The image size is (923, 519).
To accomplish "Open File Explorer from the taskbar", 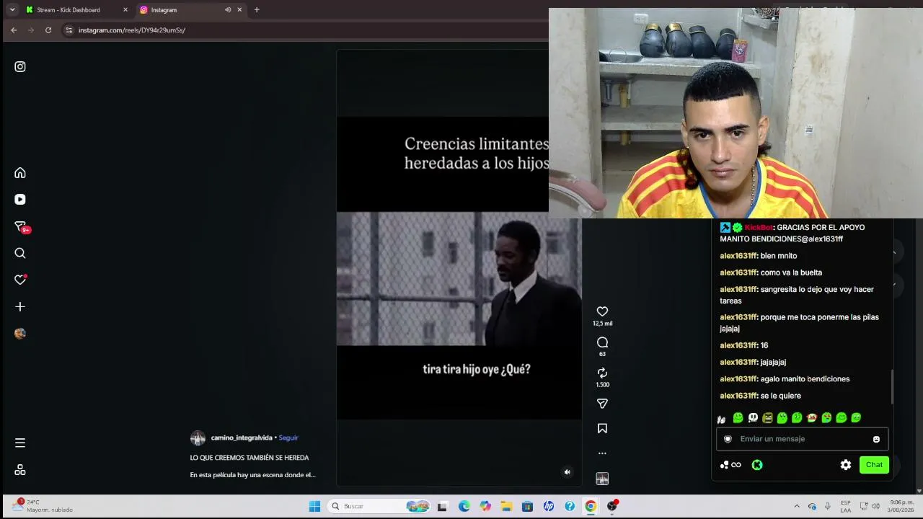I will tap(506, 506).
